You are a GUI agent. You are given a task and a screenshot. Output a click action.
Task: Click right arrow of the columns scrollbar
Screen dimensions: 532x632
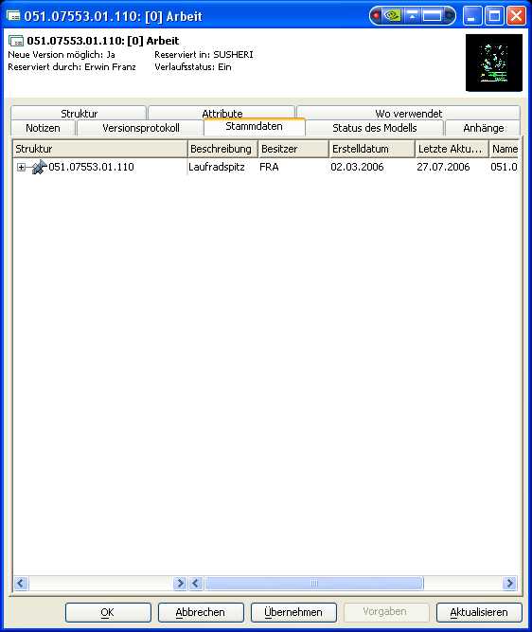coord(510,584)
